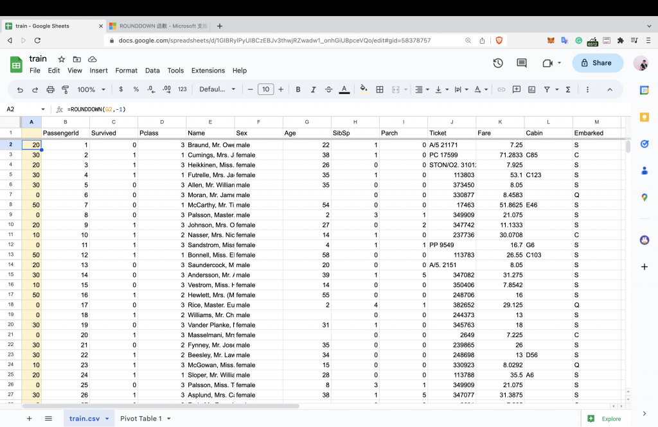Screen dimensions: 658x427
Task: Increase decimal places
Action: [166, 89]
